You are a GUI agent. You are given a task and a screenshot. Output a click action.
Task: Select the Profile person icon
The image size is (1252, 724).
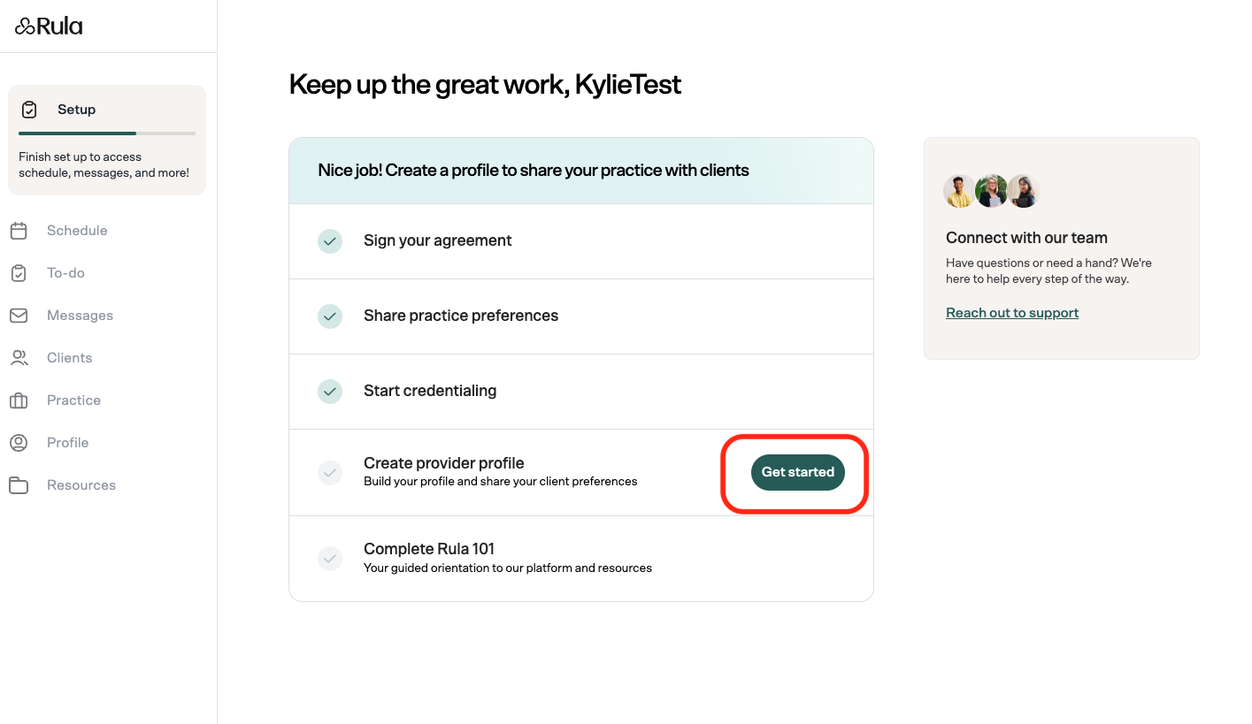point(19,442)
